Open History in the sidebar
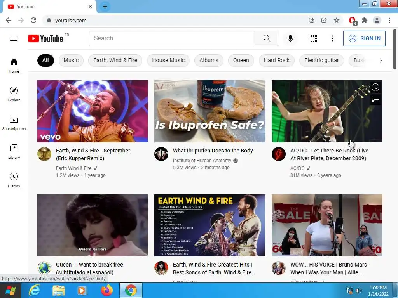This screenshot has width=398, height=298. pos(14,180)
